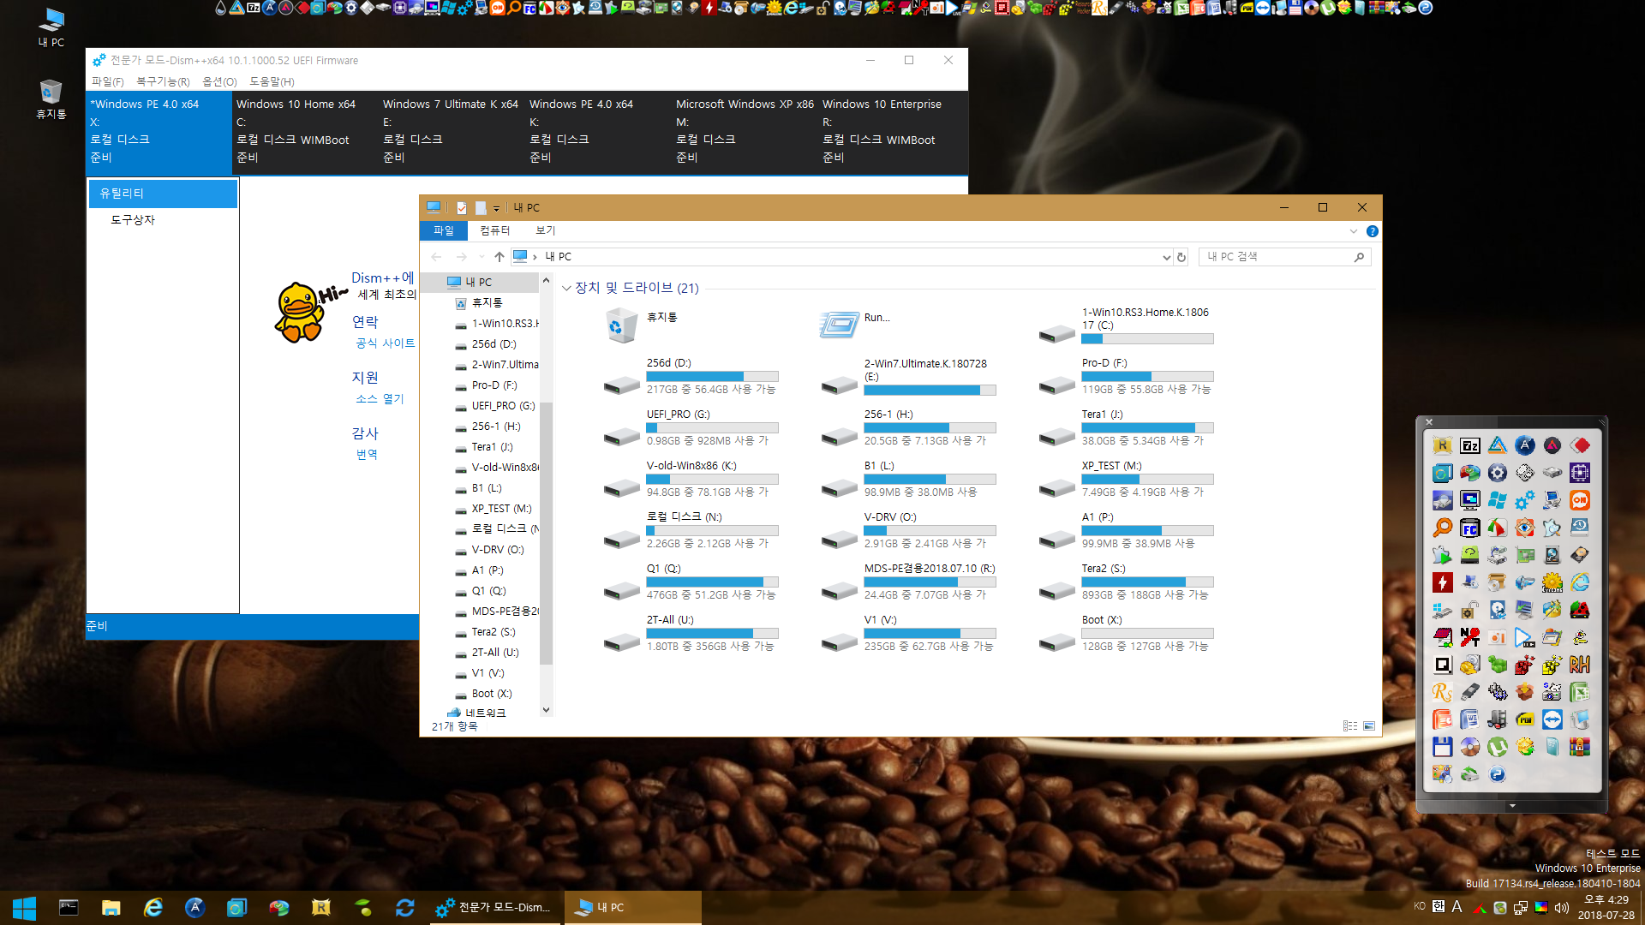Open the orange magnifier search icon in launcher
Screen dimensions: 1645x925
(x=1442, y=528)
